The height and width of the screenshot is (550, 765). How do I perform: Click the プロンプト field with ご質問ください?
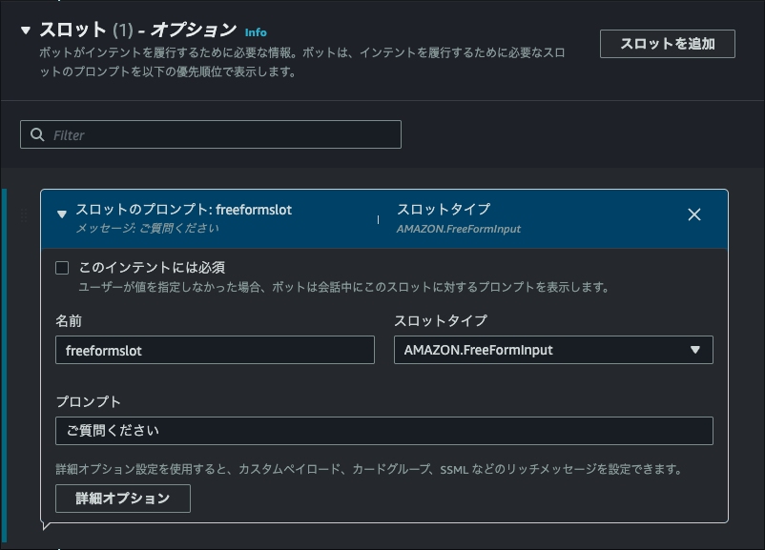point(382,431)
